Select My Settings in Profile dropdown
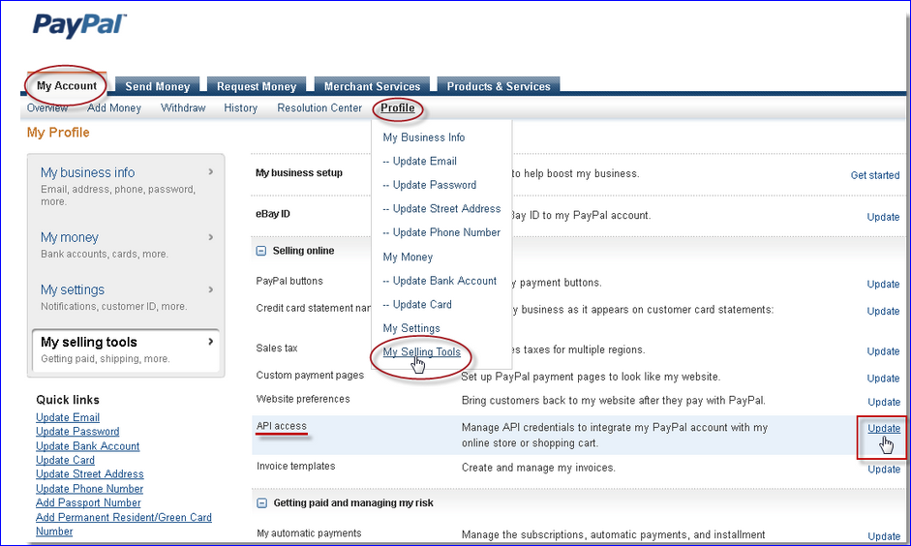This screenshot has width=911, height=546. (x=411, y=328)
